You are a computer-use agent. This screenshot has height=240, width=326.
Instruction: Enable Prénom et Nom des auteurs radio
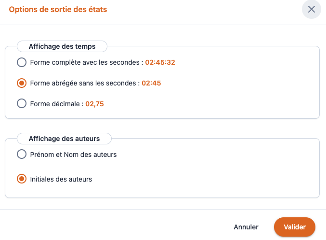pos(22,155)
